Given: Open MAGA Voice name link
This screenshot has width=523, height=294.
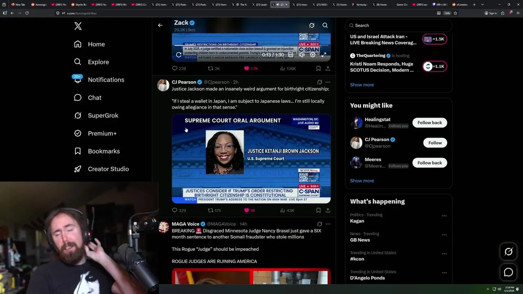Looking at the screenshot, I should pos(186,224).
